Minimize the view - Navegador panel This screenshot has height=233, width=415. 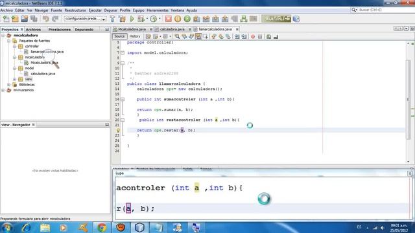tap(107, 124)
